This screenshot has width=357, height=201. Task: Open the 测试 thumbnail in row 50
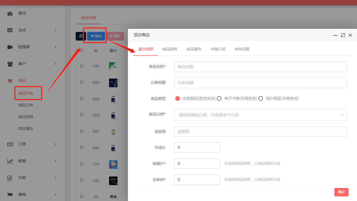pyautogui.click(x=113, y=197)
